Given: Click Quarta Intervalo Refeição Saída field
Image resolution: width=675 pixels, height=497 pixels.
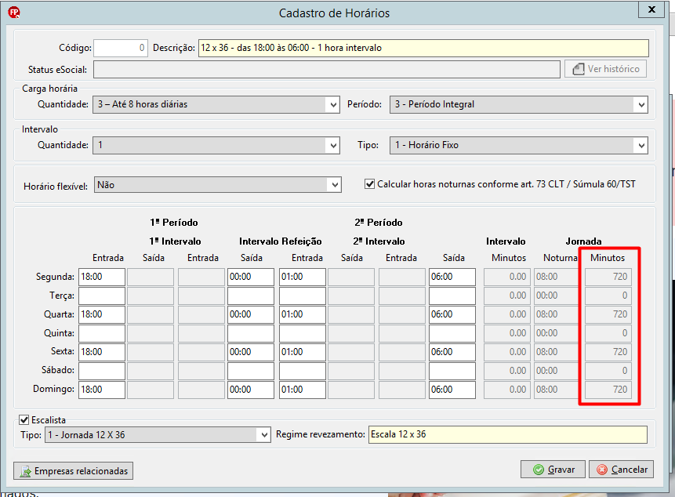Looking at the screenshot, I should [251, 314].
